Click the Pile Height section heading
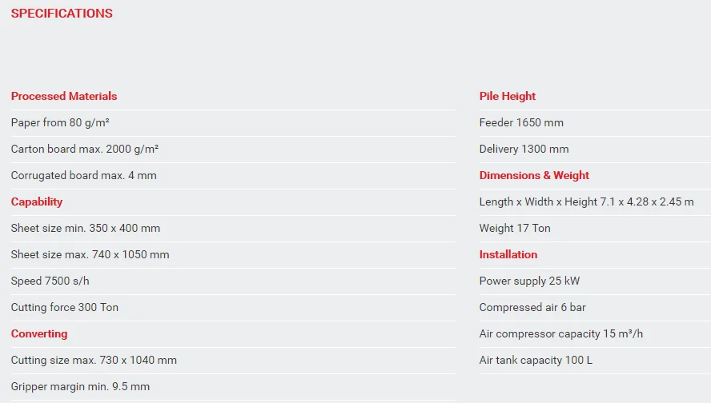This screenshot has width=711, height=403. point(508,96)
